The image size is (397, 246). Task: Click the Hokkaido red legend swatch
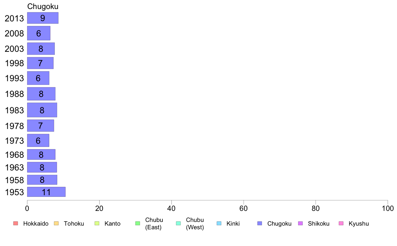tap(16, 223)
